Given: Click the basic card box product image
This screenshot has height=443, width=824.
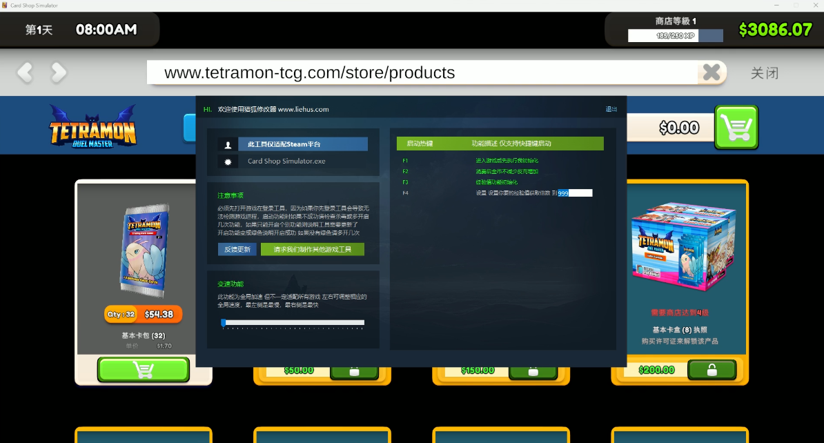Looking at the screenshot, I should [x=683, y=246].
